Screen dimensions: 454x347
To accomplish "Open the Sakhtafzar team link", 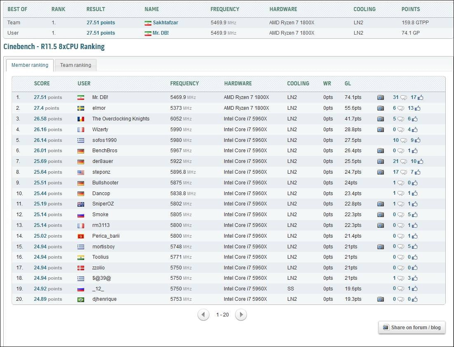I will [165, 23].
